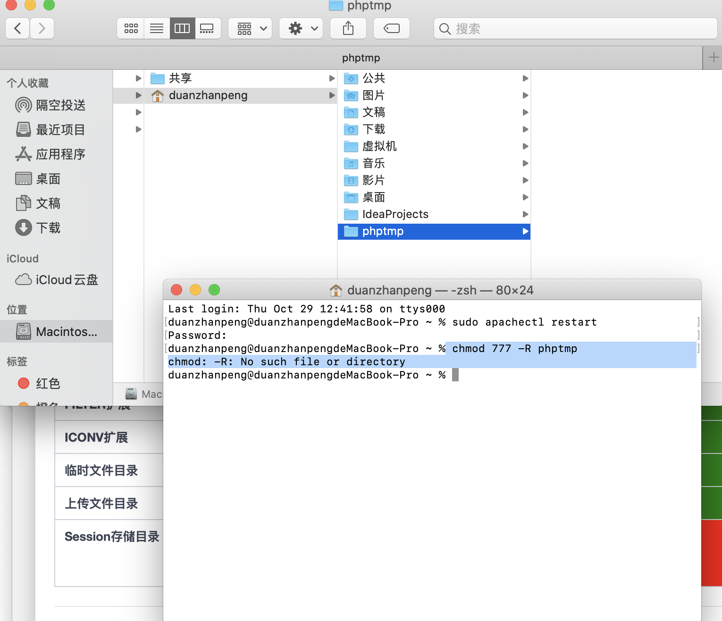Switch Finder to icon view
This screenshot has width=722, height=621.
tap(131, 28)
